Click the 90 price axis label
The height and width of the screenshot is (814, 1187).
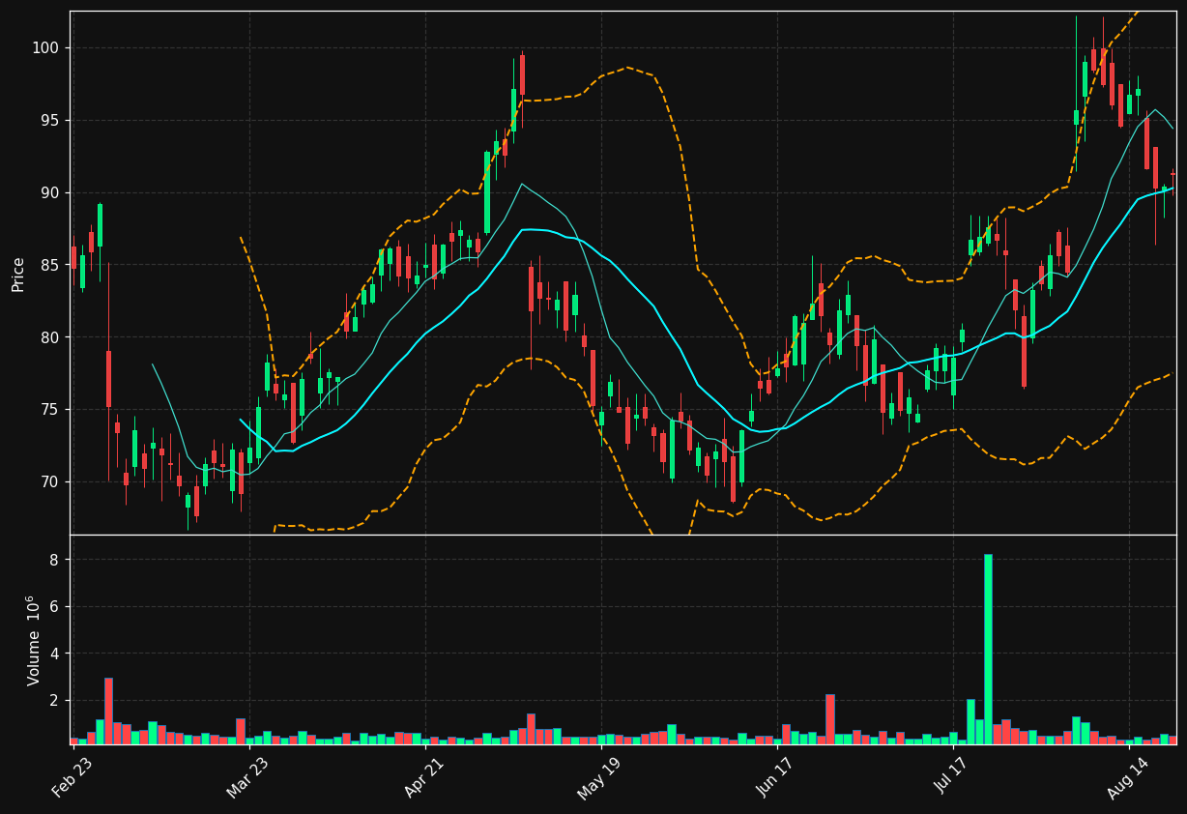click(x=49, y=193)
